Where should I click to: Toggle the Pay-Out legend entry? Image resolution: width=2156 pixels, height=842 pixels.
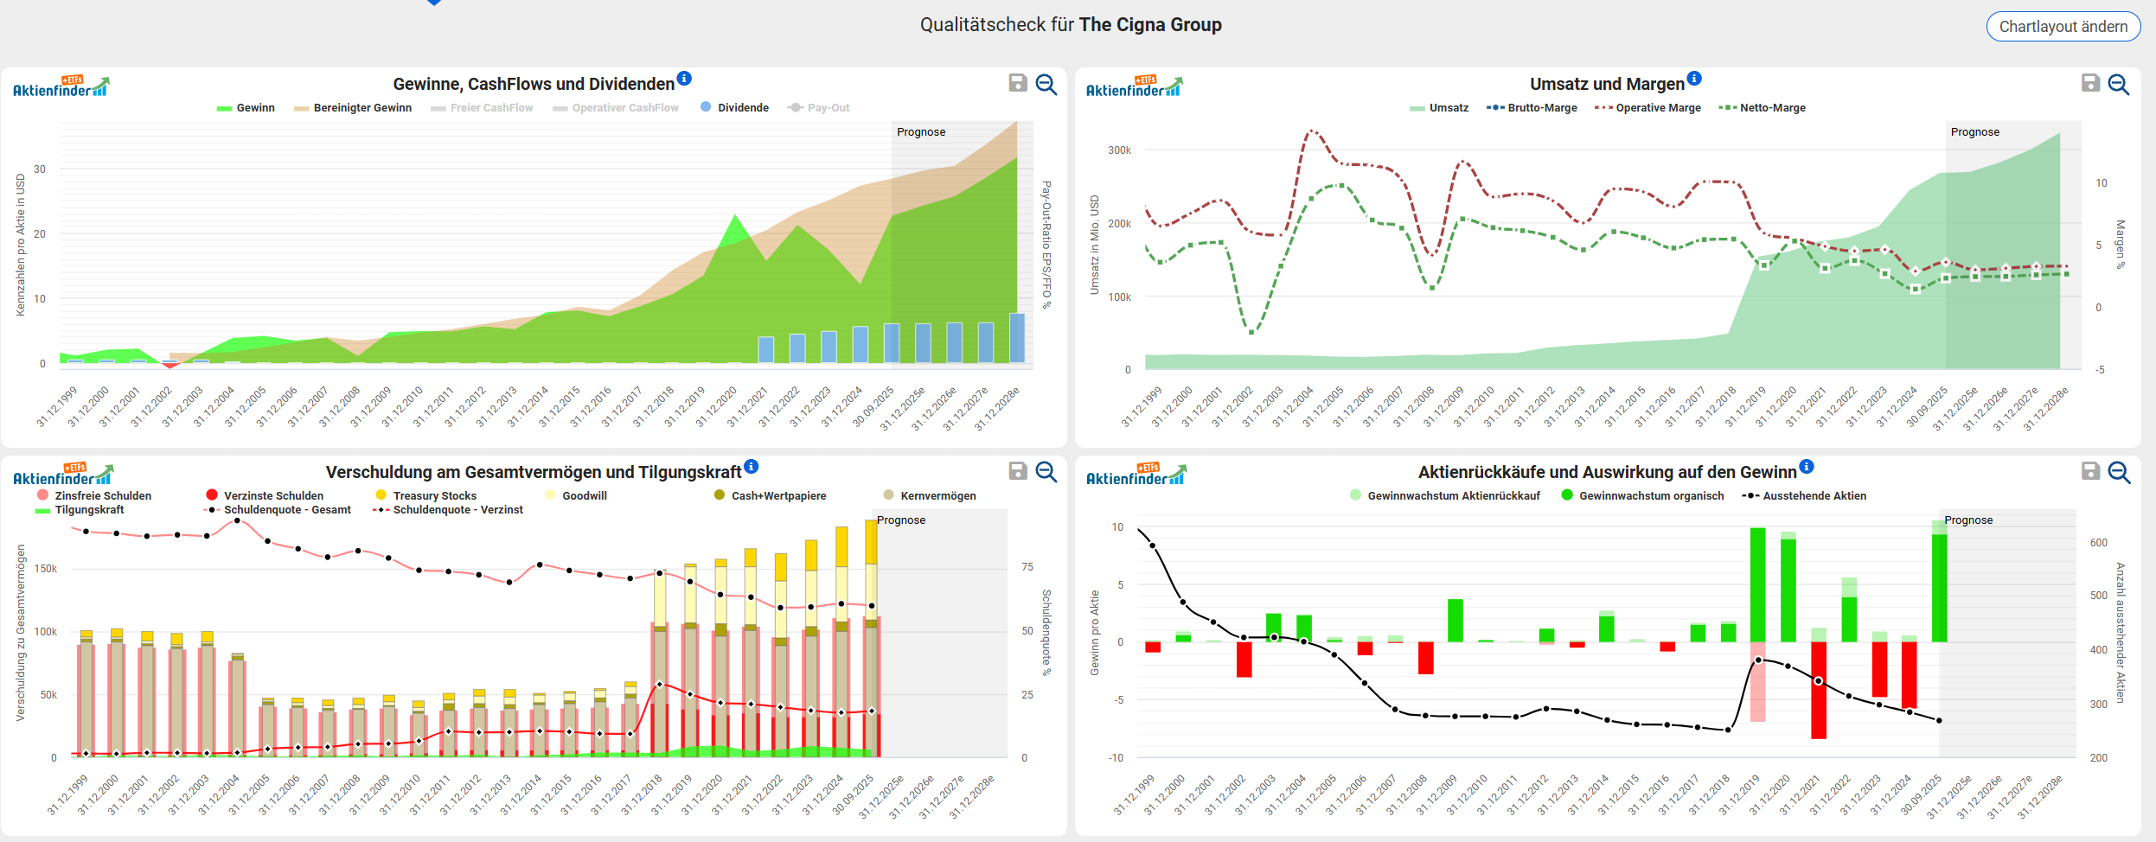[x=818, y=108]
